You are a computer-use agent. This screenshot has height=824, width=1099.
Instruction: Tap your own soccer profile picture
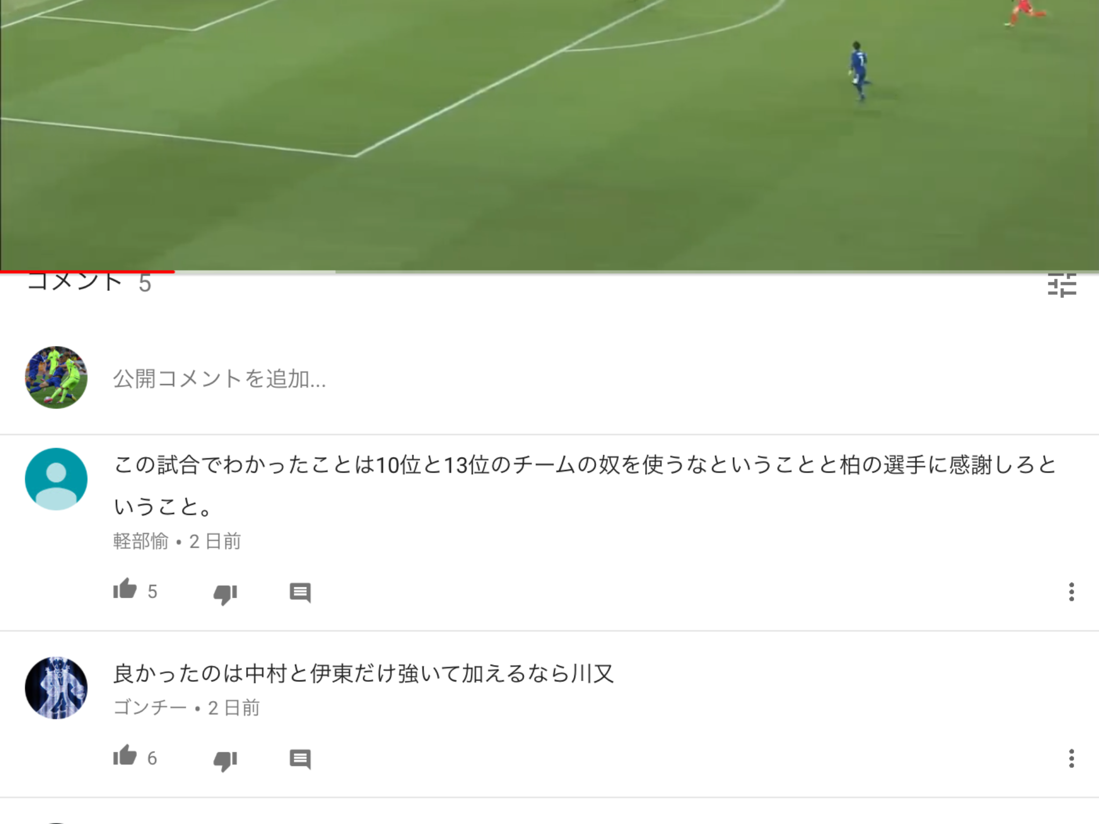[56, 378]
